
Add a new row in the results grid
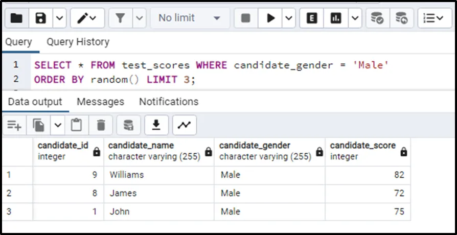coord(14,125)
